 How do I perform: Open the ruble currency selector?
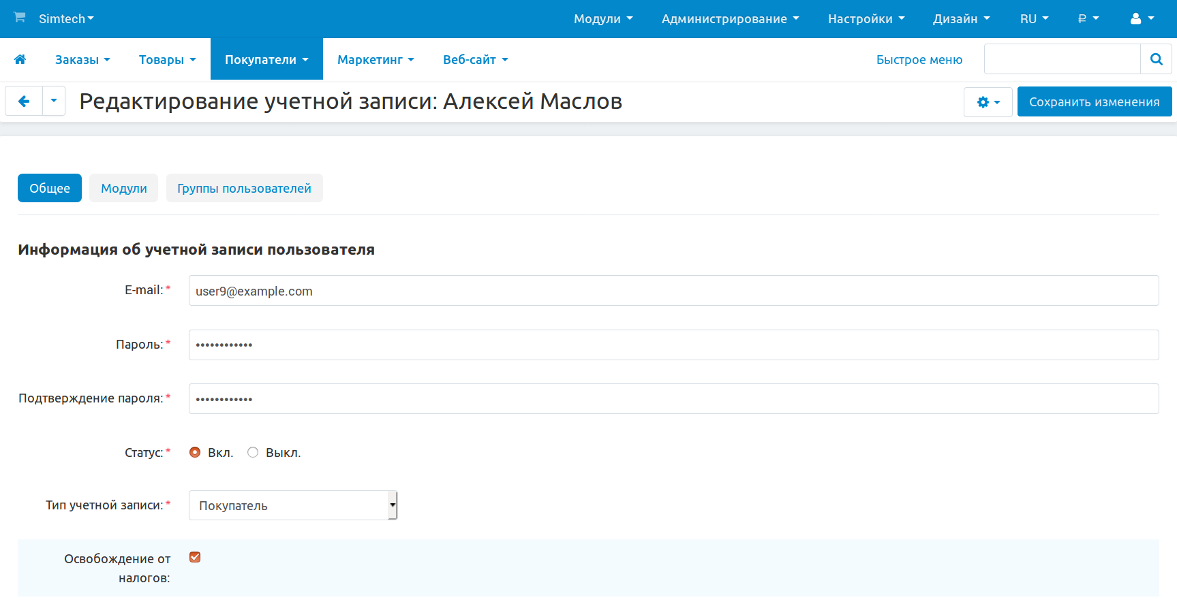1088,19
